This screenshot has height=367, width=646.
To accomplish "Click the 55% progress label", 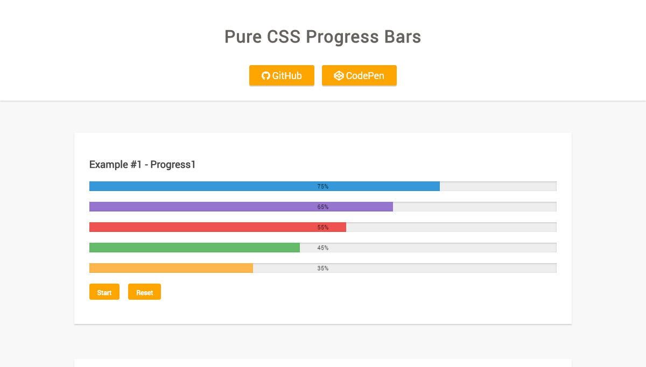I will 323,228.
